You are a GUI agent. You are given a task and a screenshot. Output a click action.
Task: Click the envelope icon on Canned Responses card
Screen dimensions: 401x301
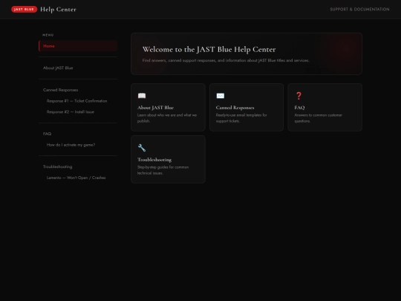pos(221,96)
